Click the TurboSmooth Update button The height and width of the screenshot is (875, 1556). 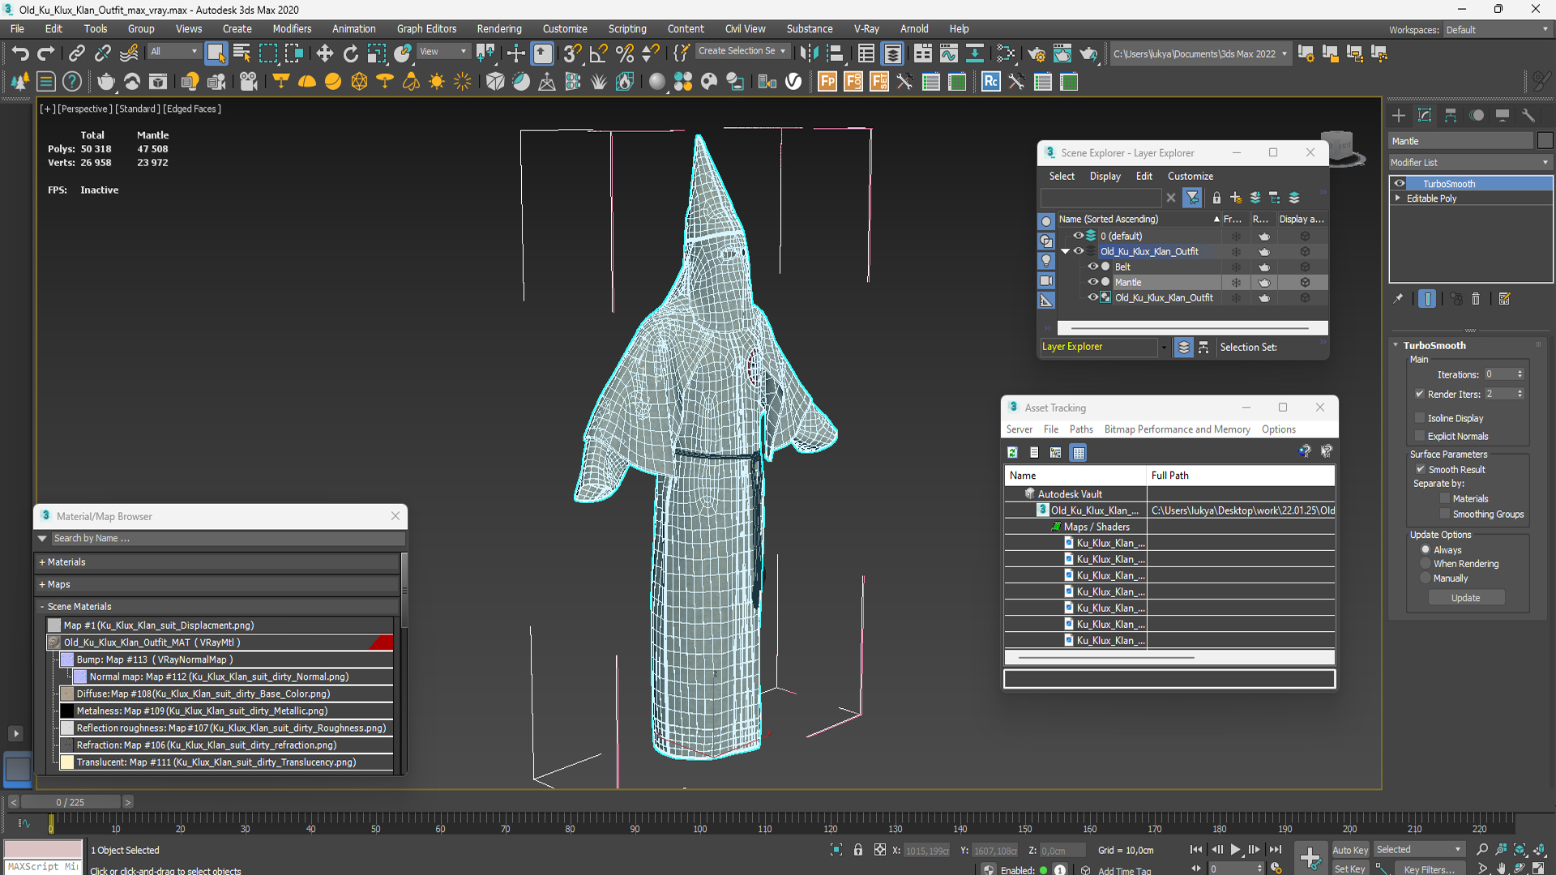tap(1465, 598)
